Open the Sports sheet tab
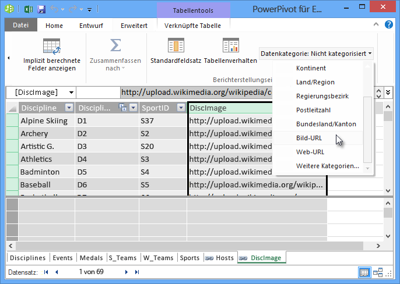The image size is (400, 284). pyautogui.click(x=190, y=258)
